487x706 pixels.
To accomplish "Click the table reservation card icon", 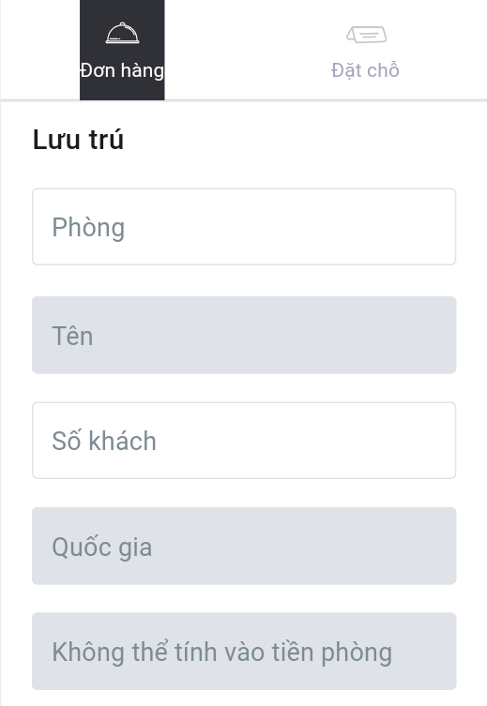I will [x=366, y=35].
